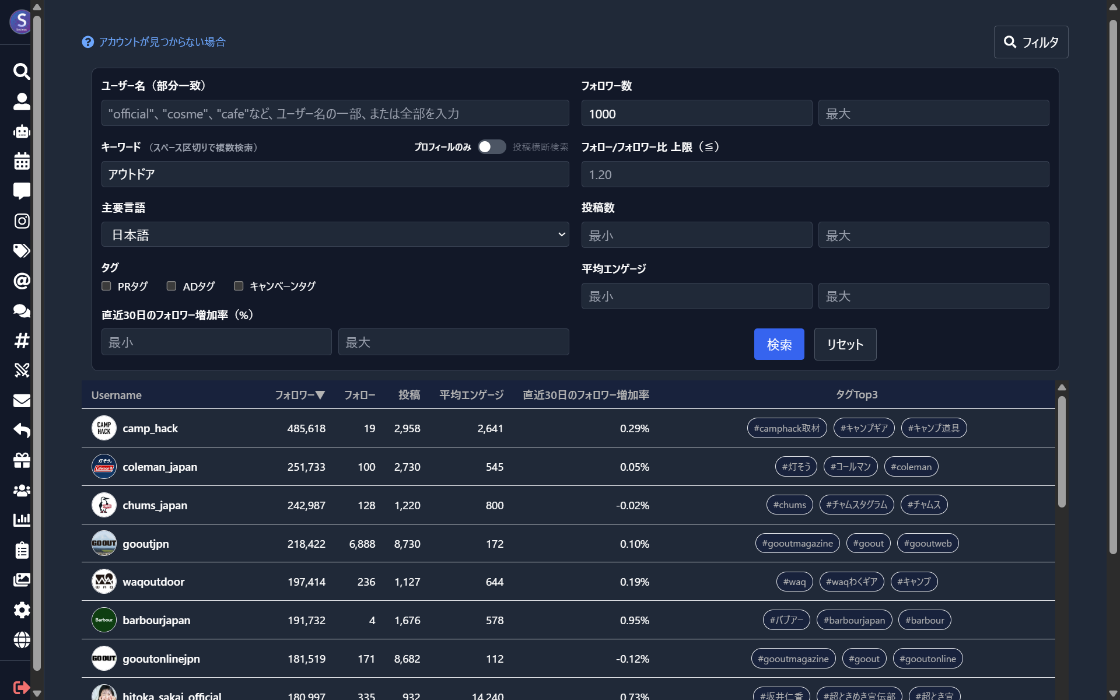Click the キーワード field containing アウトドア
The width and height of the screenshot is (1120, 700).
coord(335,174)
